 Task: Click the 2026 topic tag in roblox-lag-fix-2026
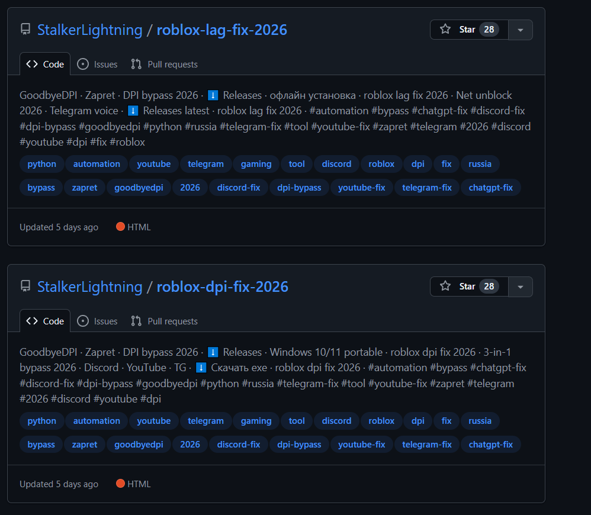(x=190, y=187)
